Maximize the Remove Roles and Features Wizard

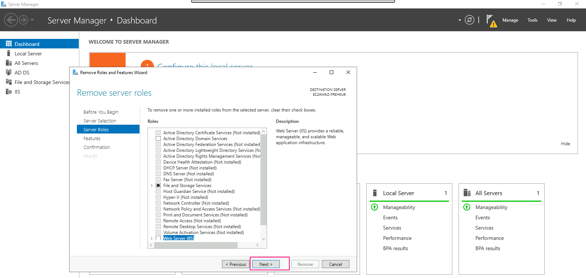pyautogui.click(x=331, y=72)
